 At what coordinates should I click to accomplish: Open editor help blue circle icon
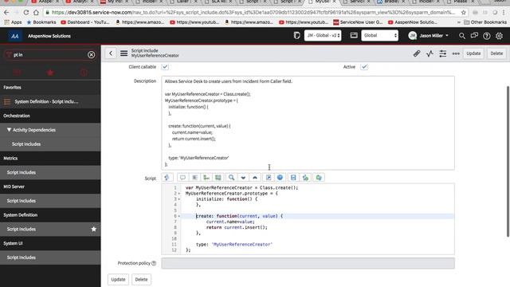click(x=280, y=177)
